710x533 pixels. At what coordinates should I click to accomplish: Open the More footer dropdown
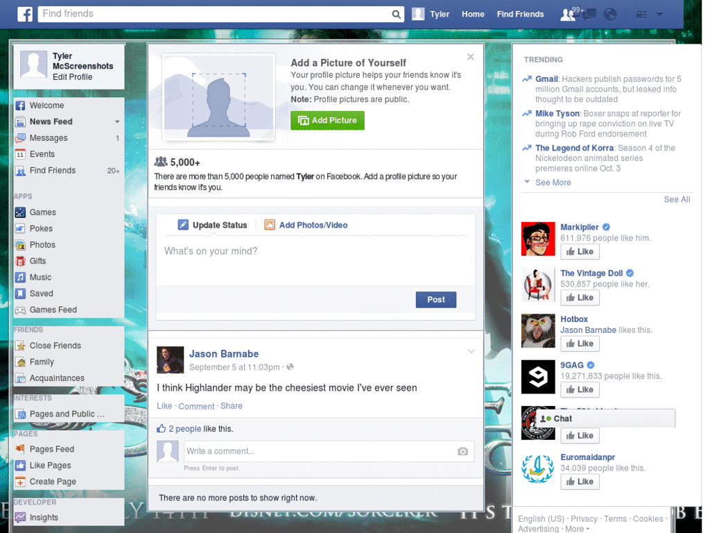(x=577, y=529)
